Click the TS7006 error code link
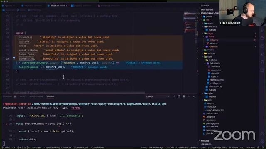 coord(76,108)
